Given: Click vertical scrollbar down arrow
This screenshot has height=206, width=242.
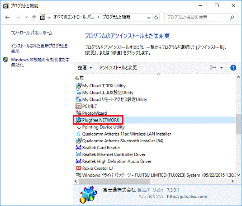Looking at the screenshot, I should click(238, 175).
